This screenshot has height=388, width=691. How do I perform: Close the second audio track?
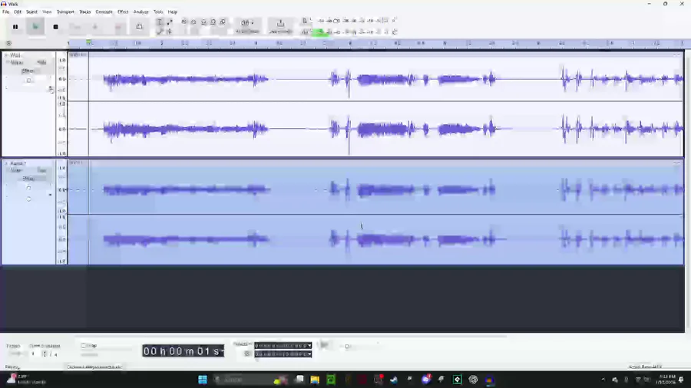click(6, 163)
